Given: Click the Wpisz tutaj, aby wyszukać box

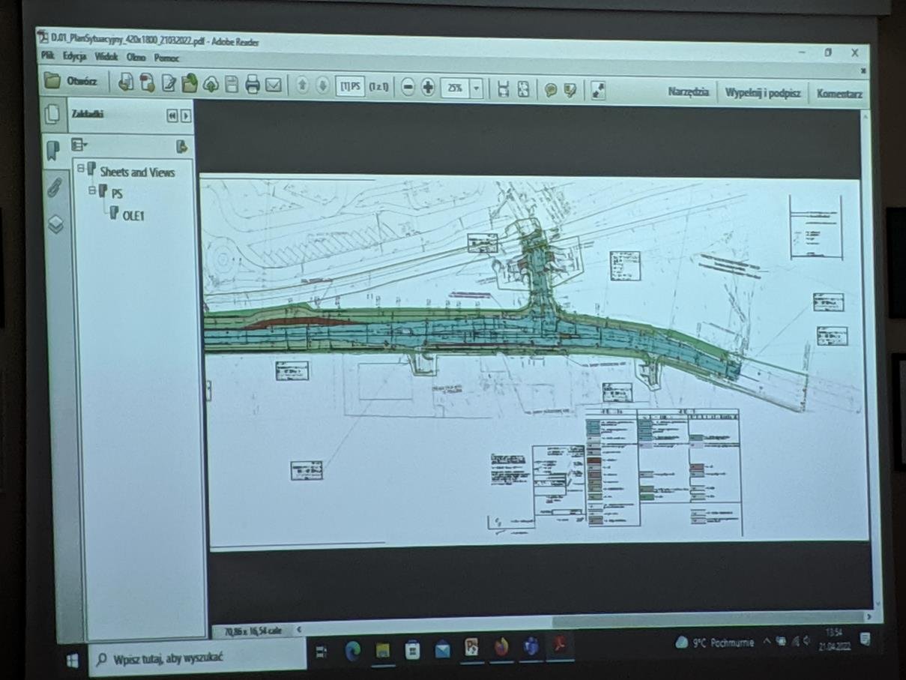Looking at the screenshot, I should click(x=199, y=659).
